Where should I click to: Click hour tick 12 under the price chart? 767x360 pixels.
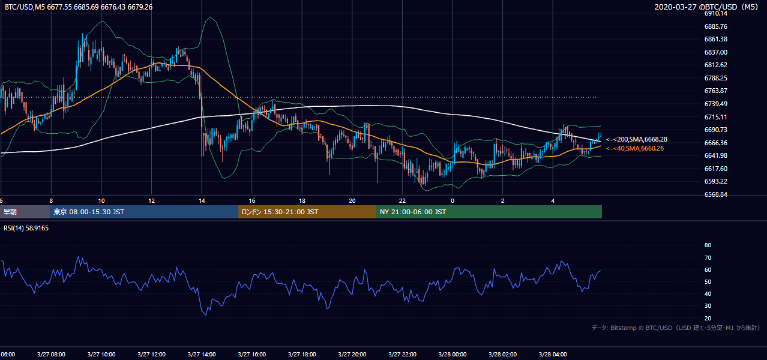coord(151,201)
